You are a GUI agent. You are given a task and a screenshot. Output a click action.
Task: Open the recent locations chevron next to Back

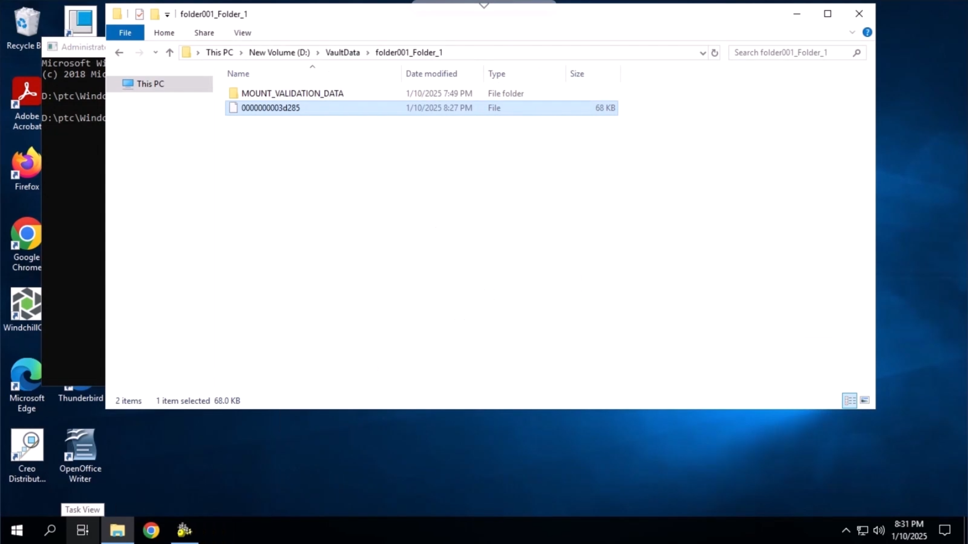[155, 52]
